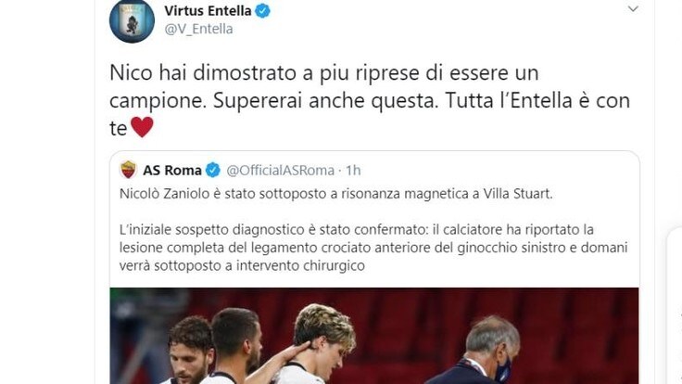Open the quoted text about Nicolò Zaniolo
This screenshot has height=384, width=682.
(x=335, y=194)
